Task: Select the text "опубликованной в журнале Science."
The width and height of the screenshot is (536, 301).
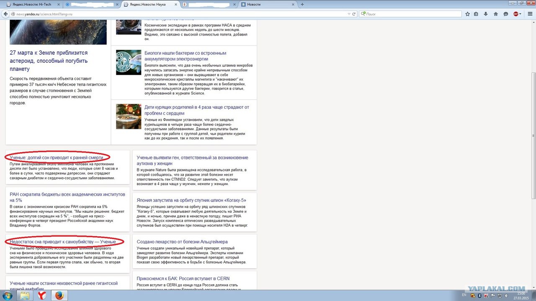Action: [175, 93]
